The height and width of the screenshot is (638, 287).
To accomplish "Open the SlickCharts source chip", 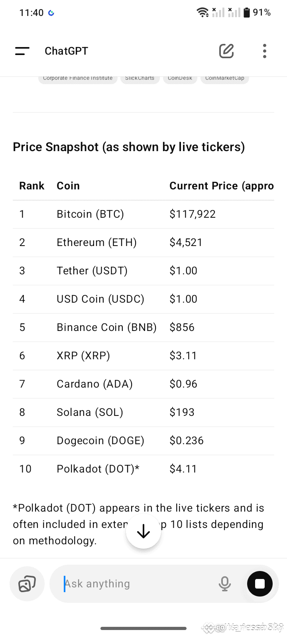I will 140,78.
